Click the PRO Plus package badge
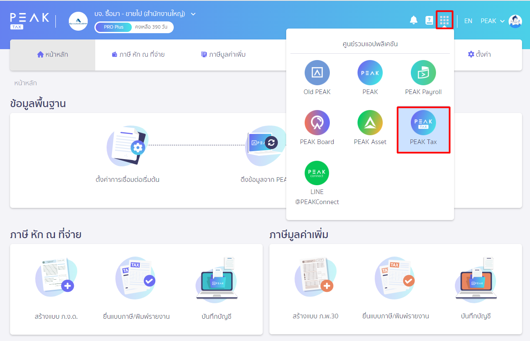Viewport: 530px width, 341px height. point(114,27)
